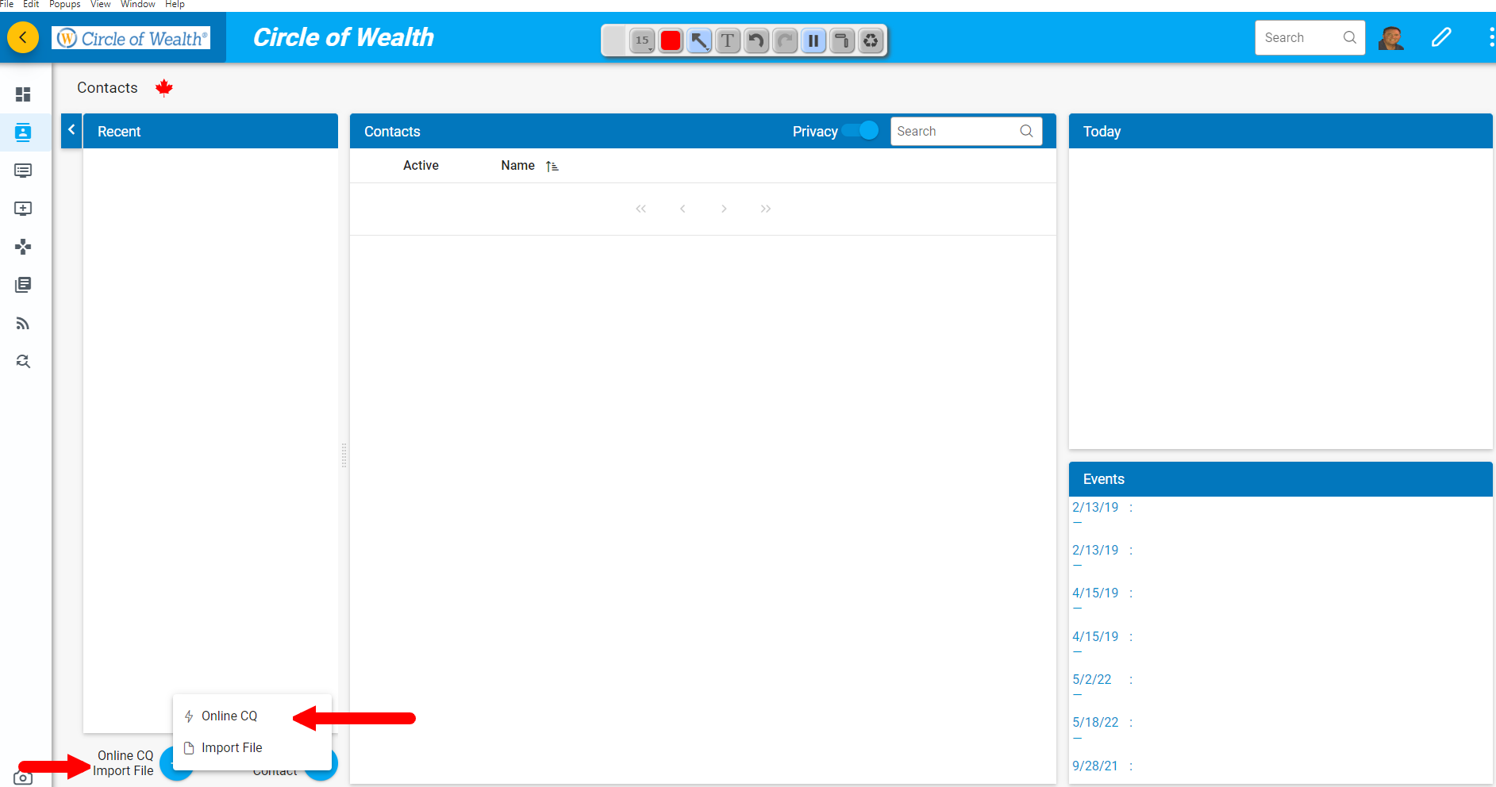Go to next page of contacts

click(724, 209)
